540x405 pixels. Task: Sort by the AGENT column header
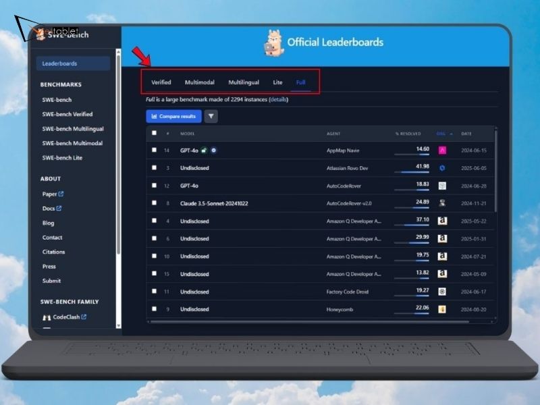pos(333,134)
